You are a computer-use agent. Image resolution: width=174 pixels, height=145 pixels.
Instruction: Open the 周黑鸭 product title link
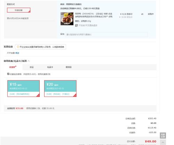[94, 15]
